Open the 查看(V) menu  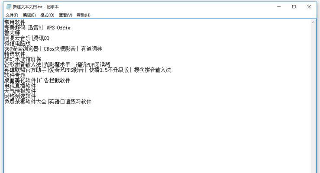click(x=65, y=15)
